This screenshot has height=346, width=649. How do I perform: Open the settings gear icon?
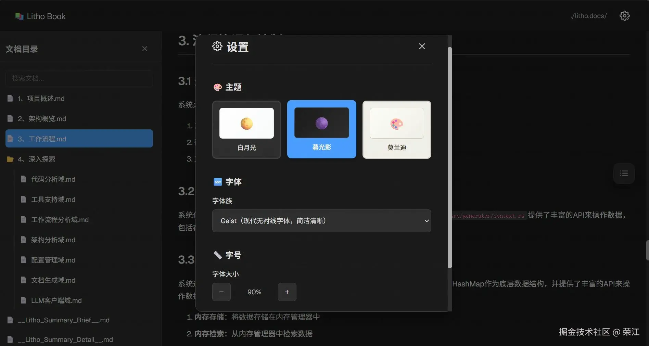click(x=624, y=15)
